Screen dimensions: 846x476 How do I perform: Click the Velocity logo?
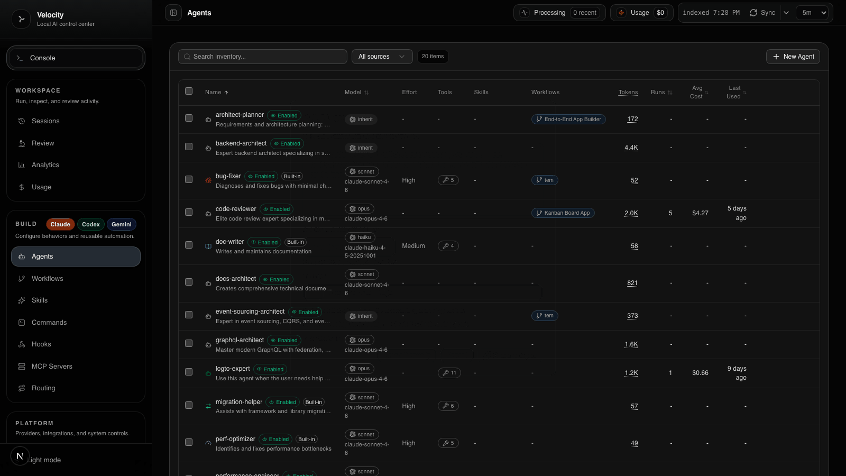click(21, 19)
